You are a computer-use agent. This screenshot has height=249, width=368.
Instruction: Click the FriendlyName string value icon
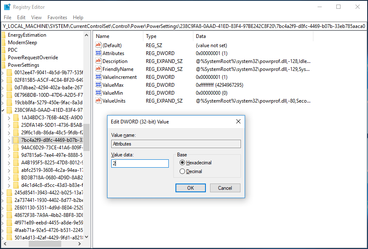pyautogui.click(x=98, y=69)
